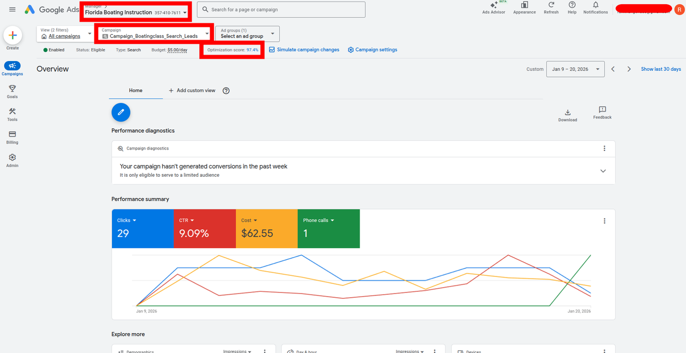The height and width of the screenshot is (353, 686).
Task: Open Ads Advisor beta
Action: pos(494,7)
